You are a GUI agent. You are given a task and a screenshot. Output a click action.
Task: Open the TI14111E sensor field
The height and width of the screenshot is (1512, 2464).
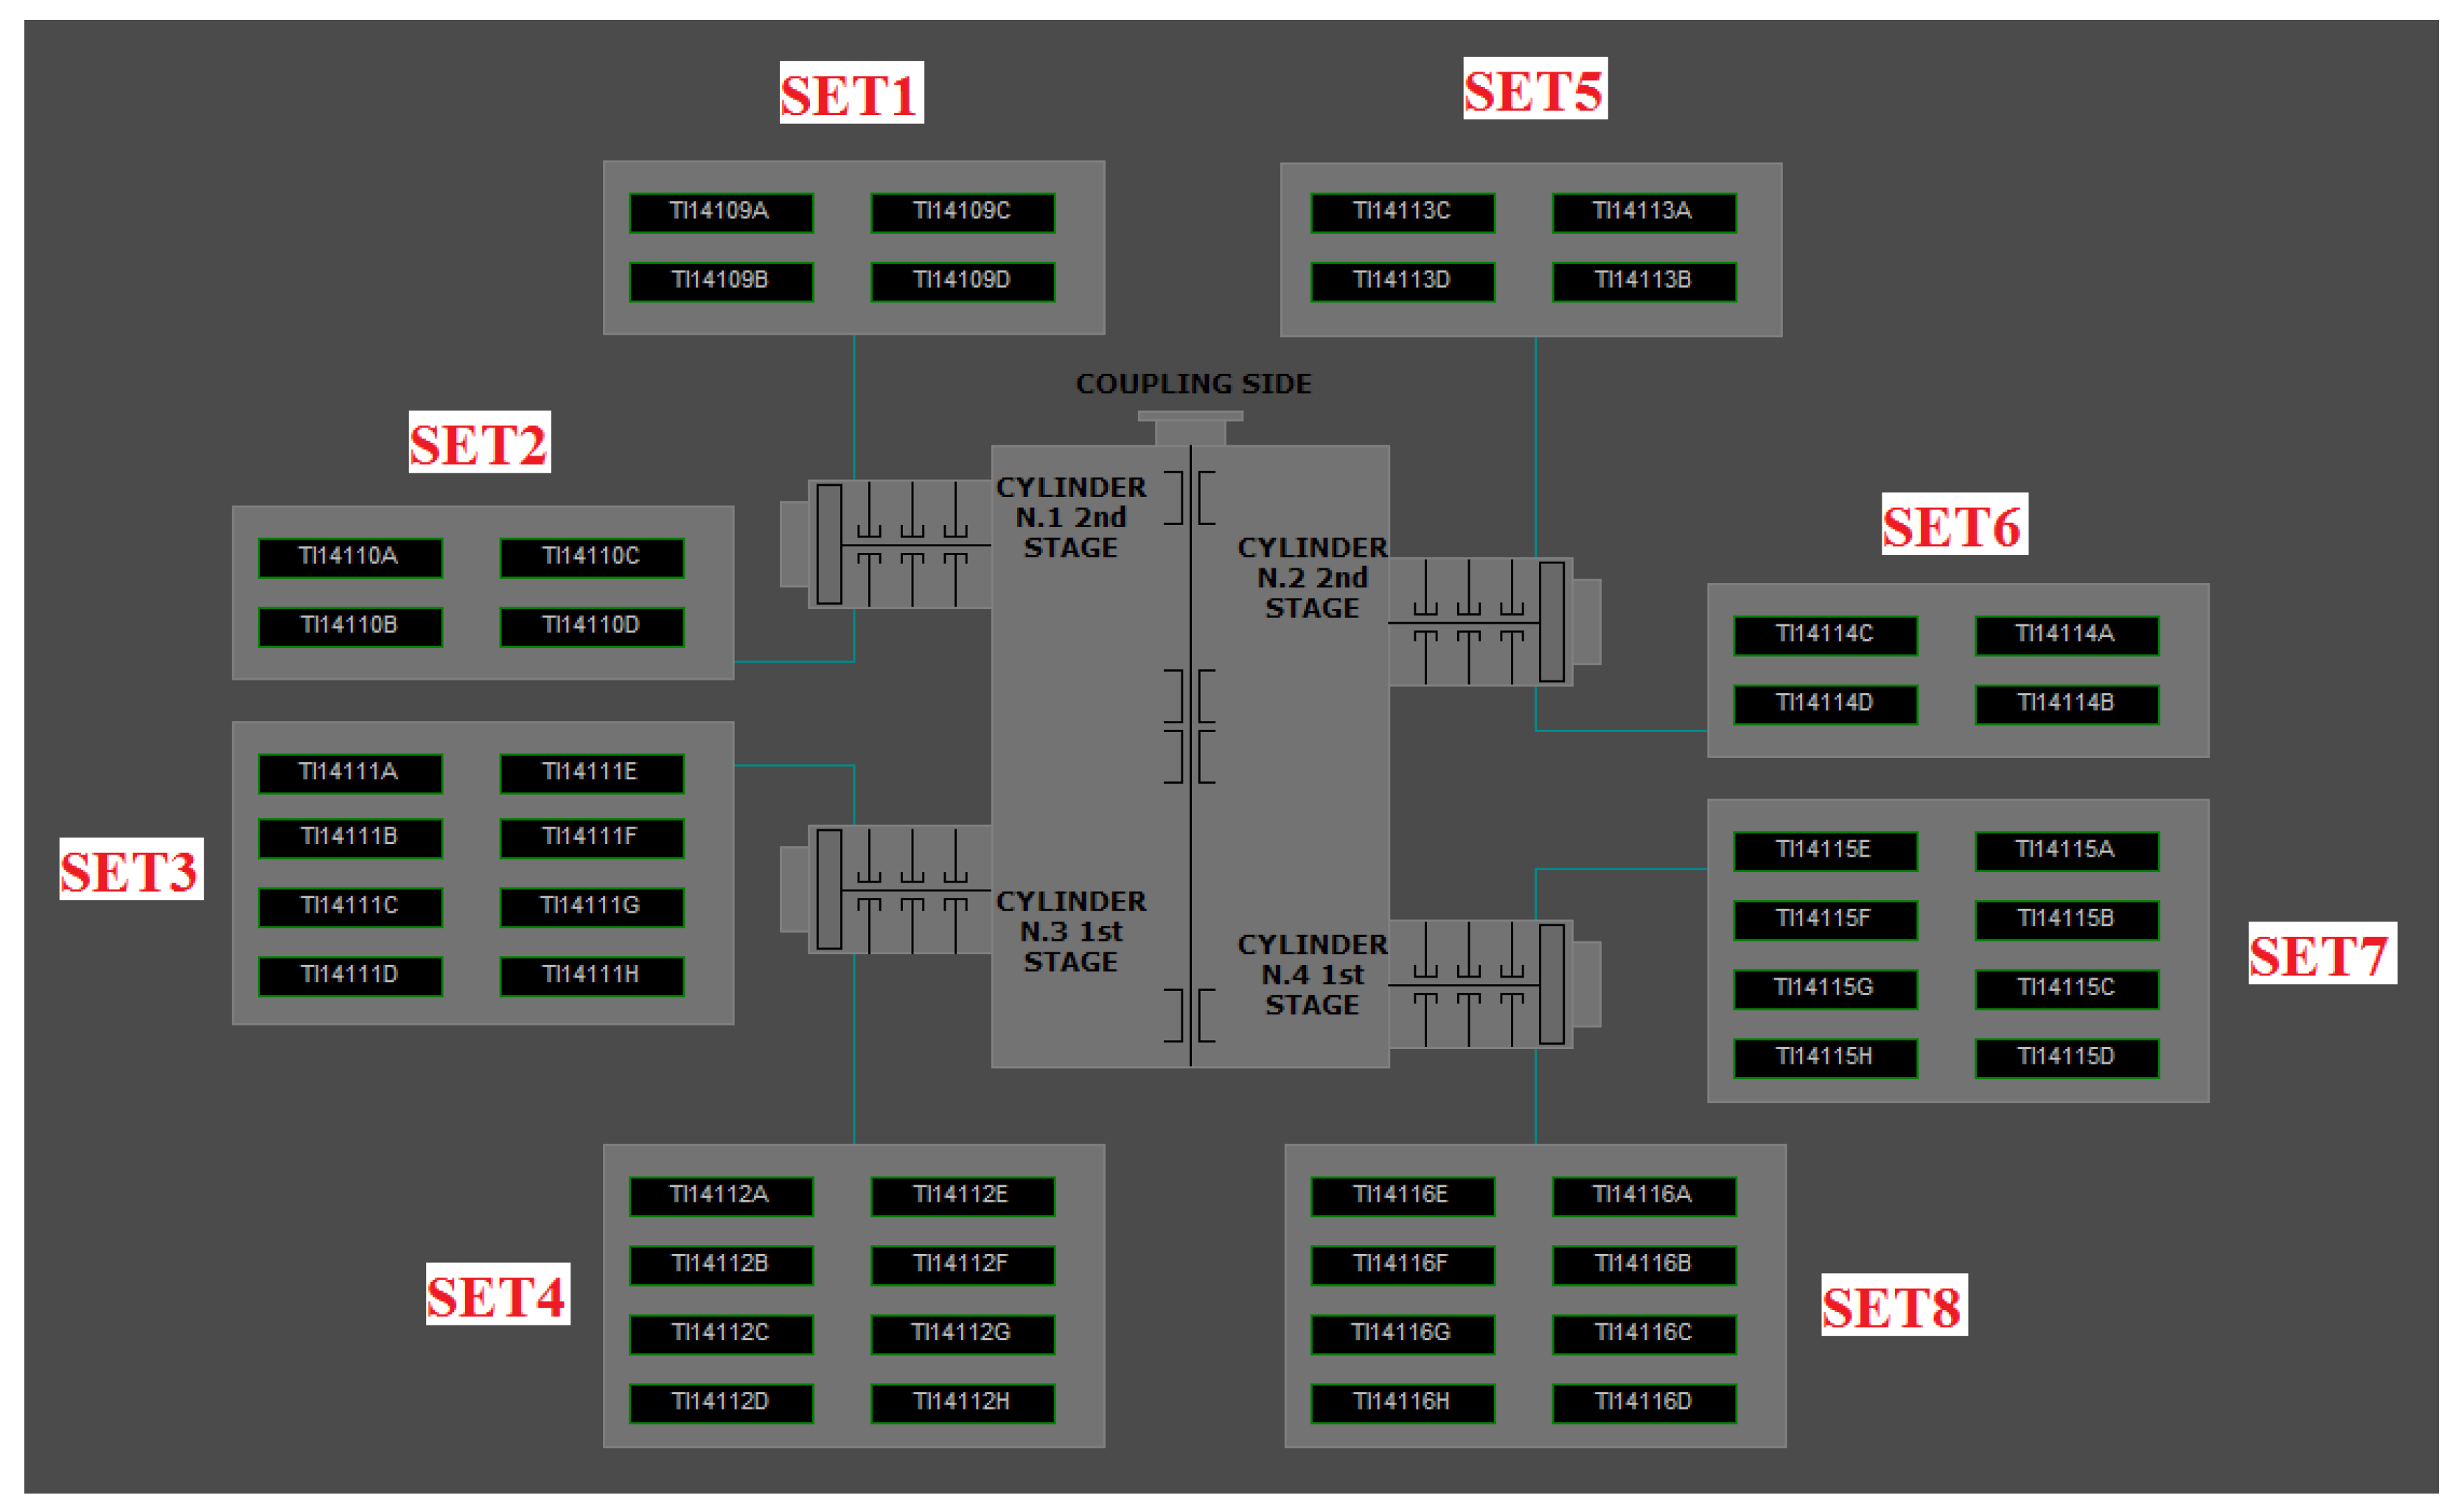click(x=592, y=773)
